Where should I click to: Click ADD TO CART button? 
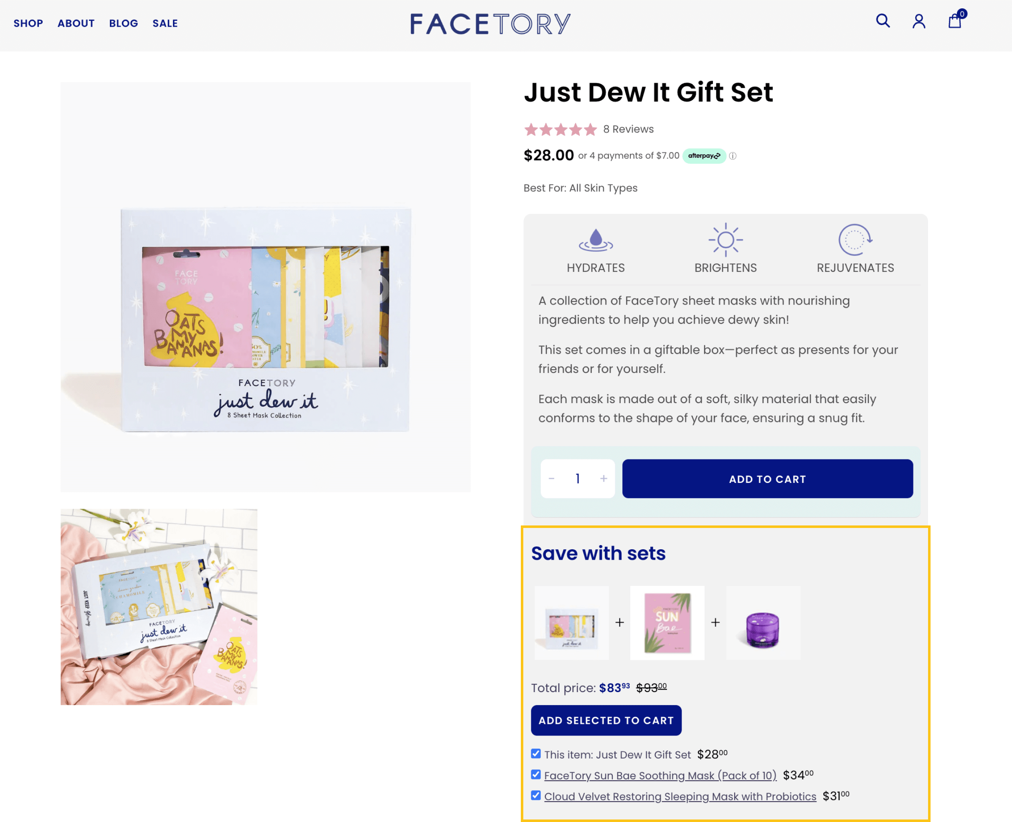tap(767, 478)
